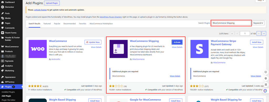Activate the WooCommerce Shipping plugin
The height and width of the screenshot is (102, 269).
[177, 42]
